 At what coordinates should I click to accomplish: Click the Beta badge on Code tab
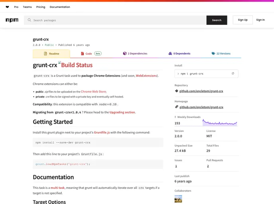(x=98, y=53)
